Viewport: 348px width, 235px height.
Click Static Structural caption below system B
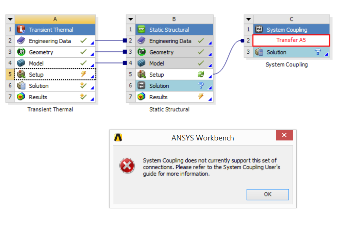169,110
